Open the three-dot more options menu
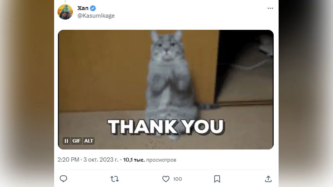This screenshot has height=187, width=333. click(x=270, y=8)
